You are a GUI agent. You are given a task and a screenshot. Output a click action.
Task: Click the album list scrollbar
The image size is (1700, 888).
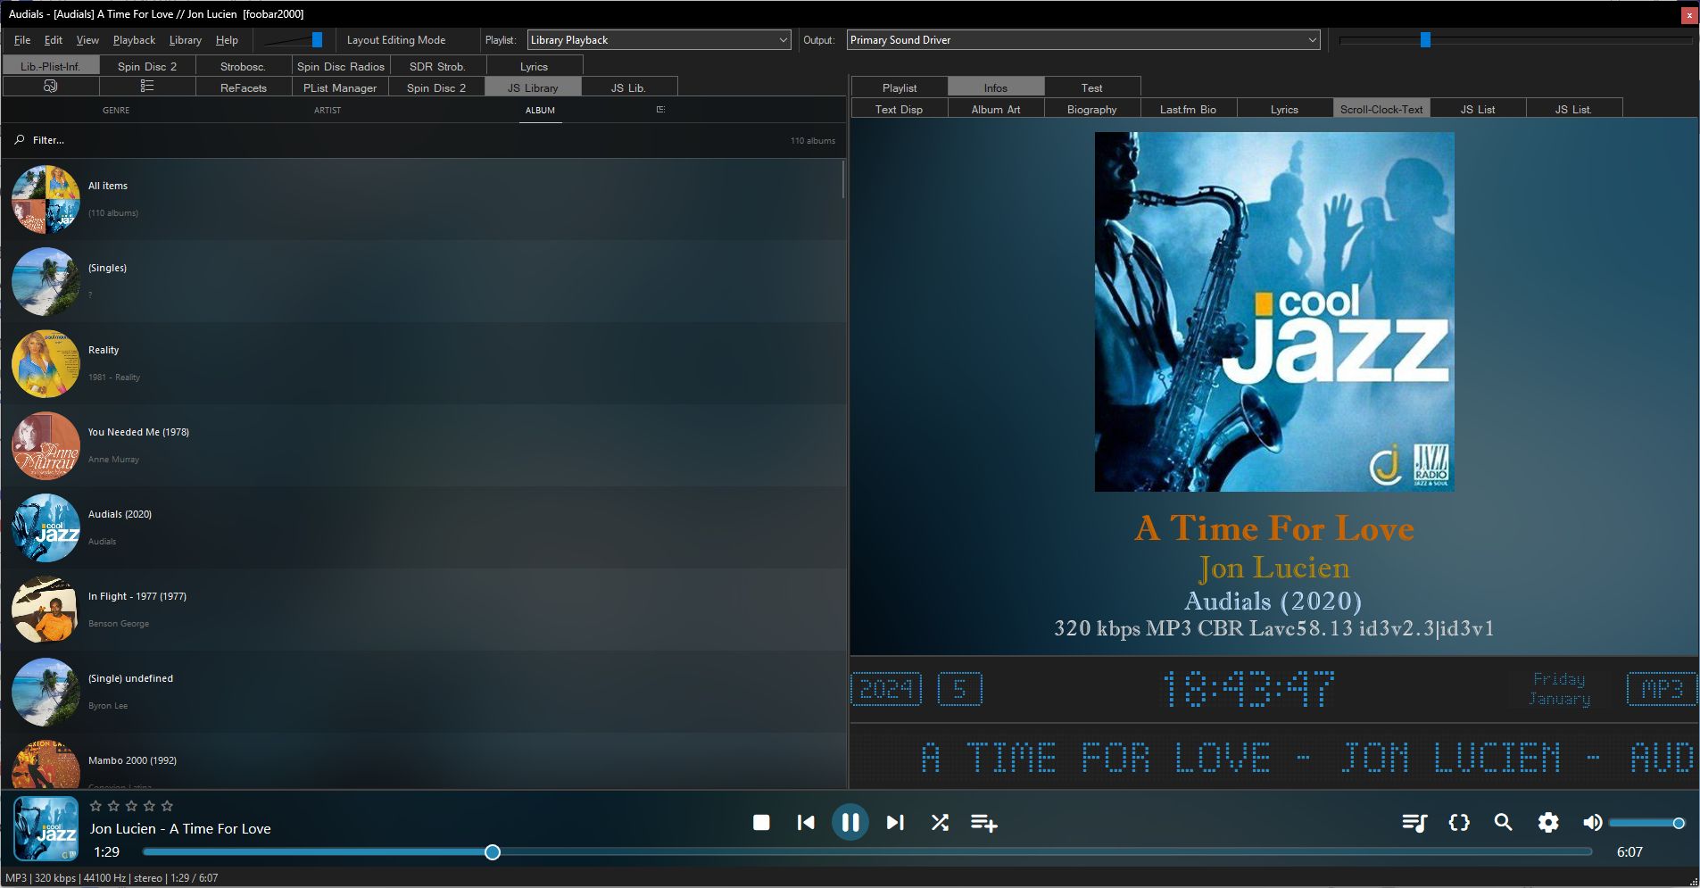tap(842, 179)
